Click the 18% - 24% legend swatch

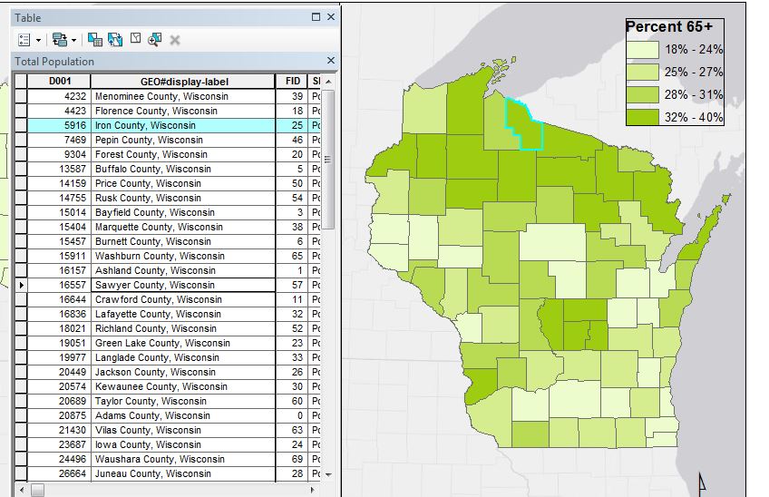pyautogui.click(x=642, y=50)
